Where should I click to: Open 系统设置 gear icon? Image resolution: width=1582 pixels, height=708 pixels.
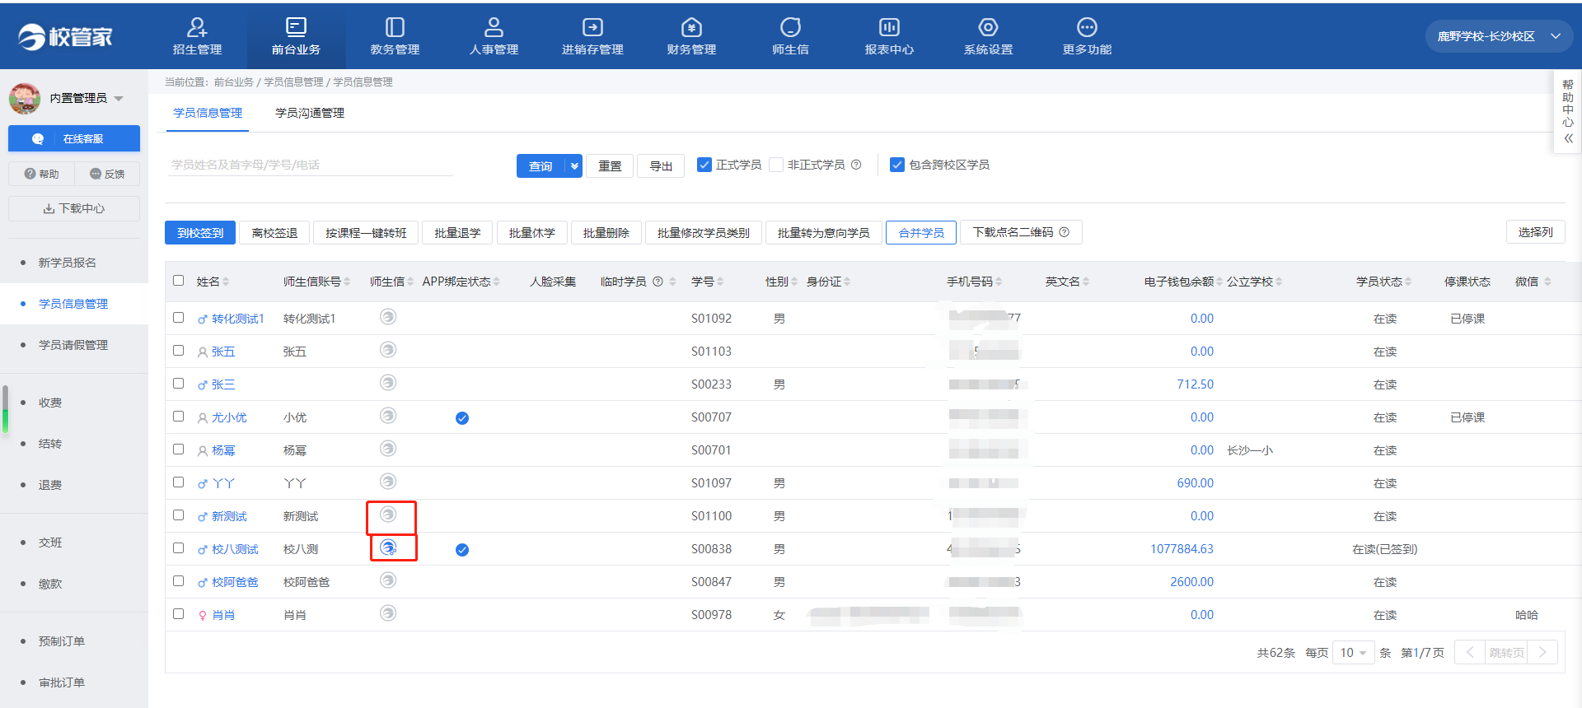pyautogui.click(x=988, y=28)
